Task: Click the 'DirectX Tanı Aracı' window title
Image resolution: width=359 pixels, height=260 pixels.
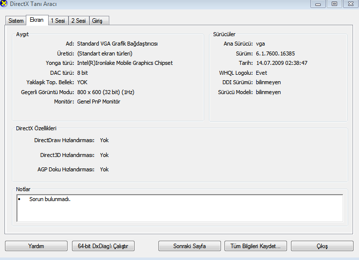Action: 33,4
